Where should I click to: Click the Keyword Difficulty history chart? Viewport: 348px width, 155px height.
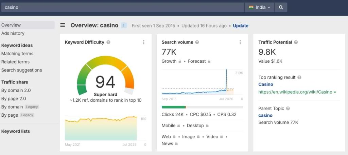101,128
